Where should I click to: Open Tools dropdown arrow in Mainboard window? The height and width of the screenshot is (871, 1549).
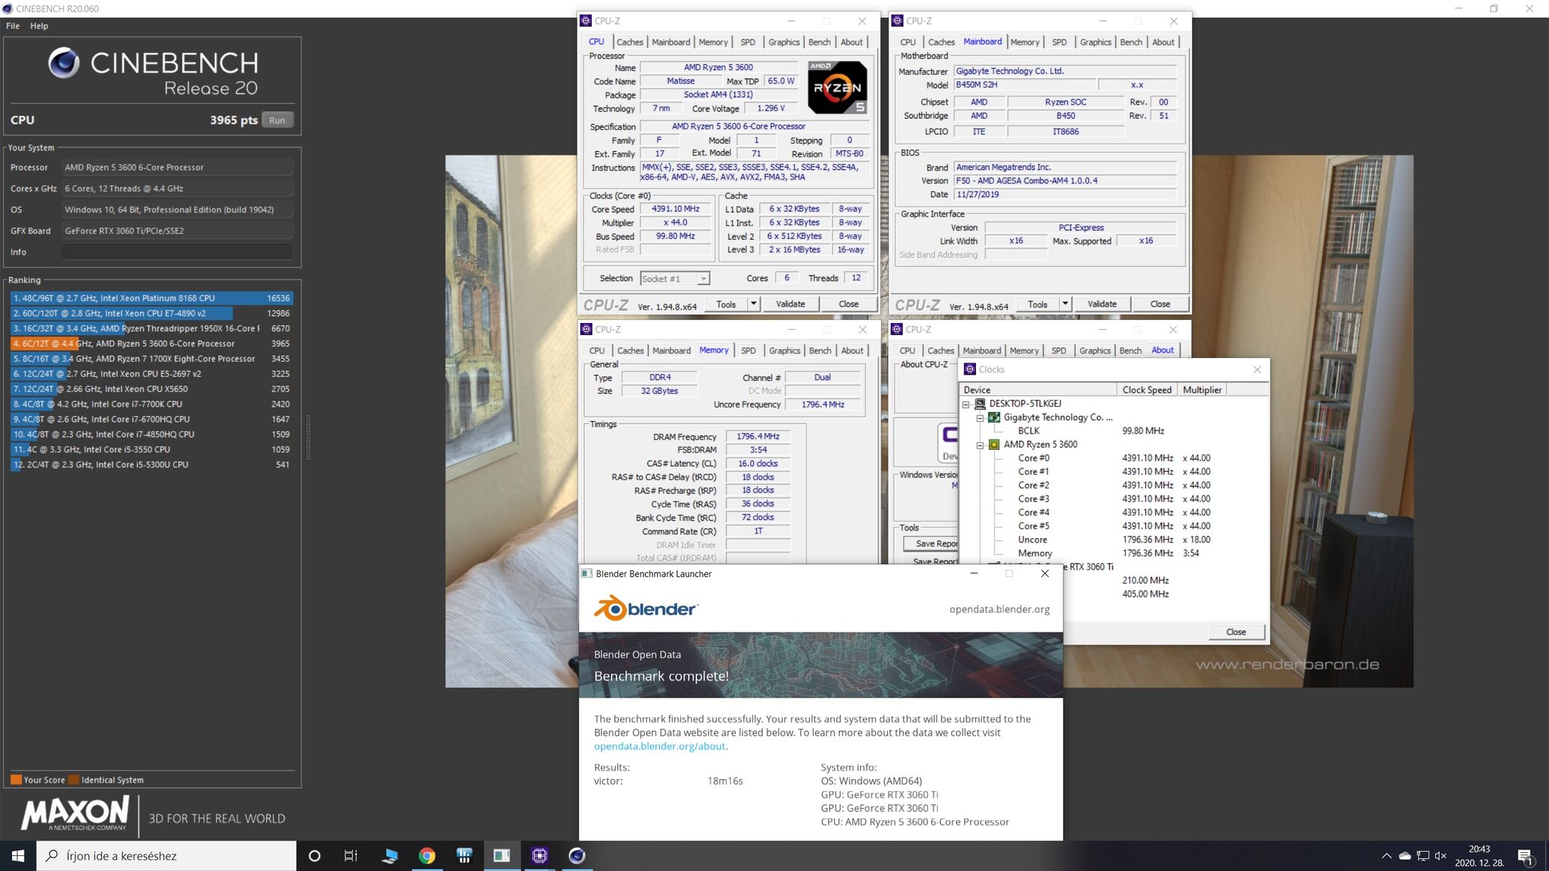pyautogui.click(x=1065, y=304)
